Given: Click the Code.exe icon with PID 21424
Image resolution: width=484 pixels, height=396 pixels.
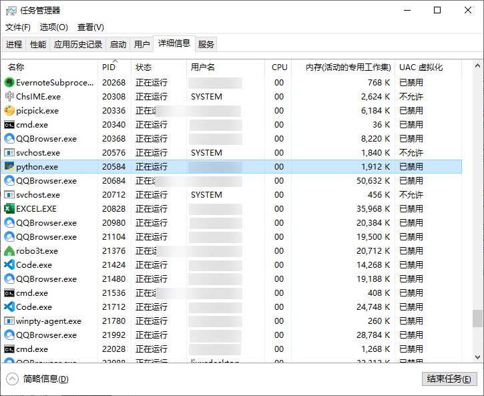Looking at the screenshot, I should pos(9,265).
